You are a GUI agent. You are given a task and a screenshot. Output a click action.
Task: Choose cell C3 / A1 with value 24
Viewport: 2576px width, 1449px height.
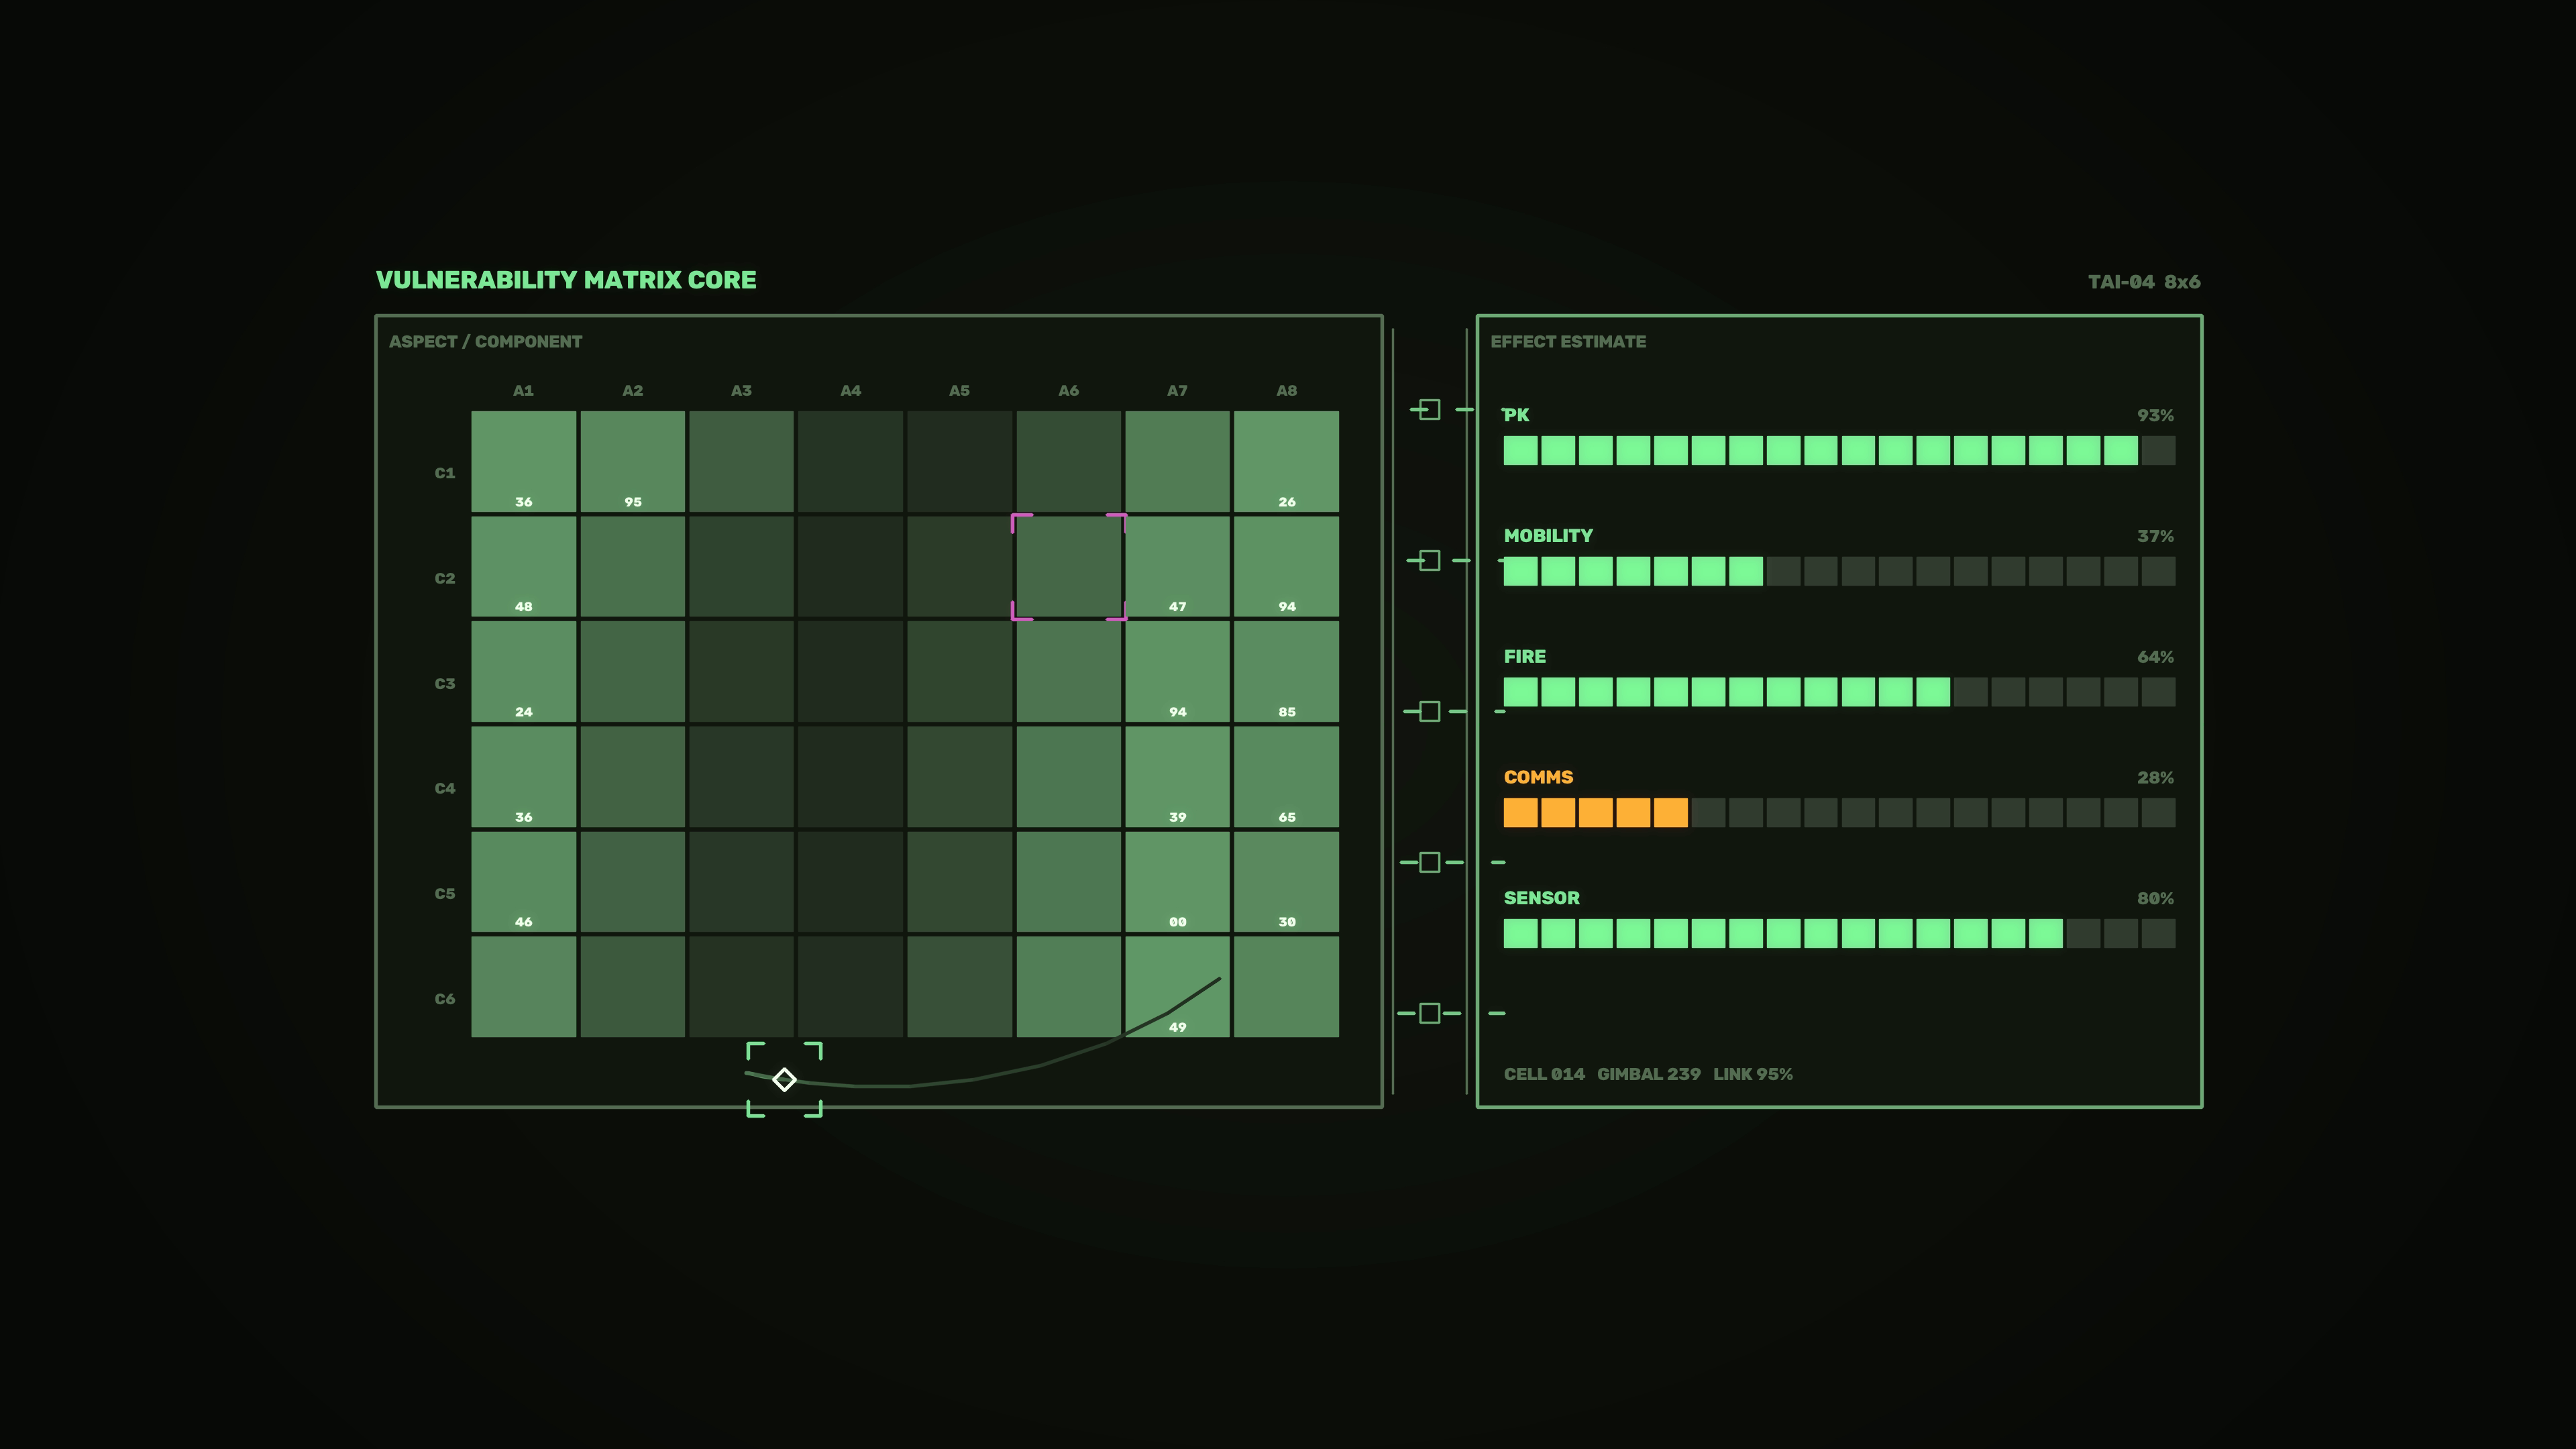pos(524,672)
